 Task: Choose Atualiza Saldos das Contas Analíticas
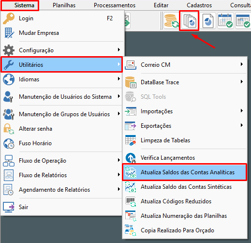pos(185,172)
